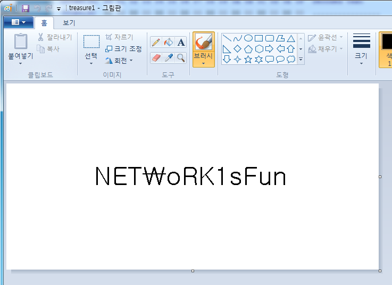Expand the 붙여넣기 dropdown arrow
The height and width of the screenshot is (285, 392).
(x=21, y=64)
